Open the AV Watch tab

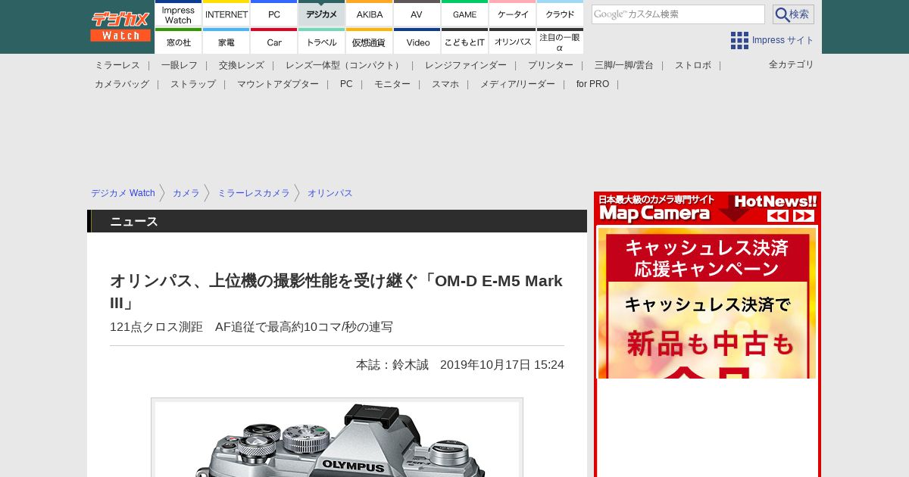417,14
